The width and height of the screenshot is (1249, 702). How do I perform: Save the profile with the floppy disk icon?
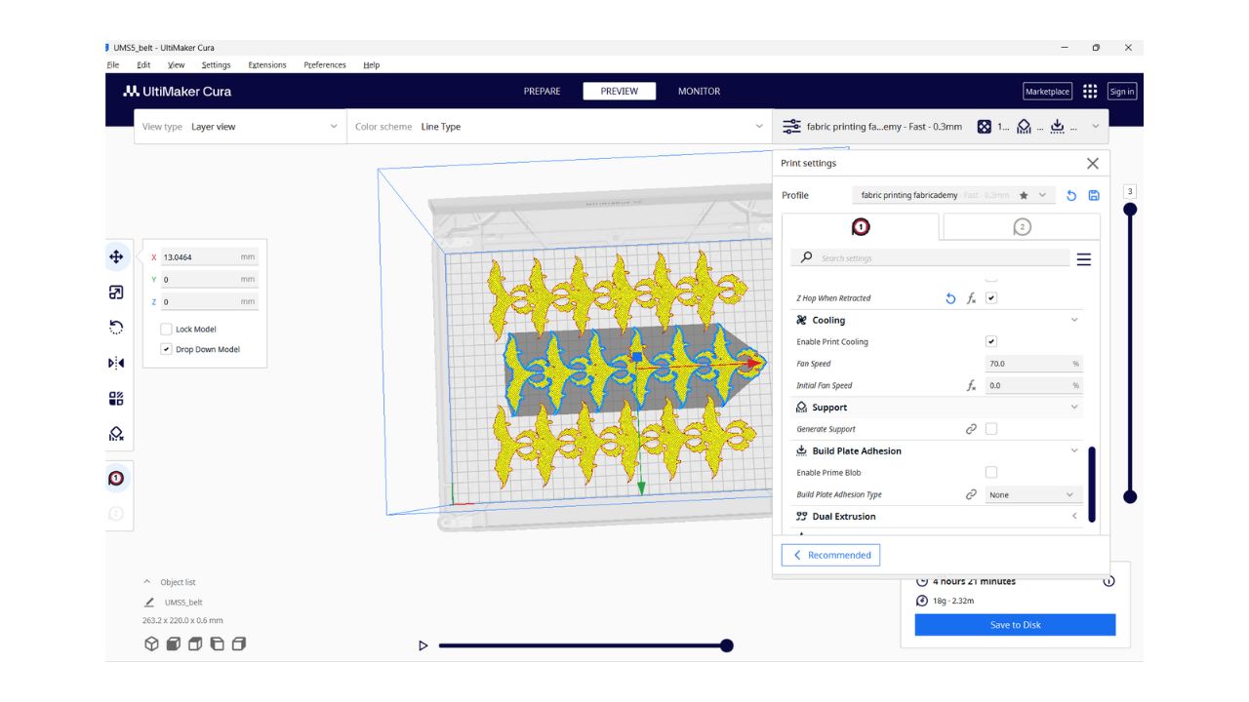pos(1094,196)
